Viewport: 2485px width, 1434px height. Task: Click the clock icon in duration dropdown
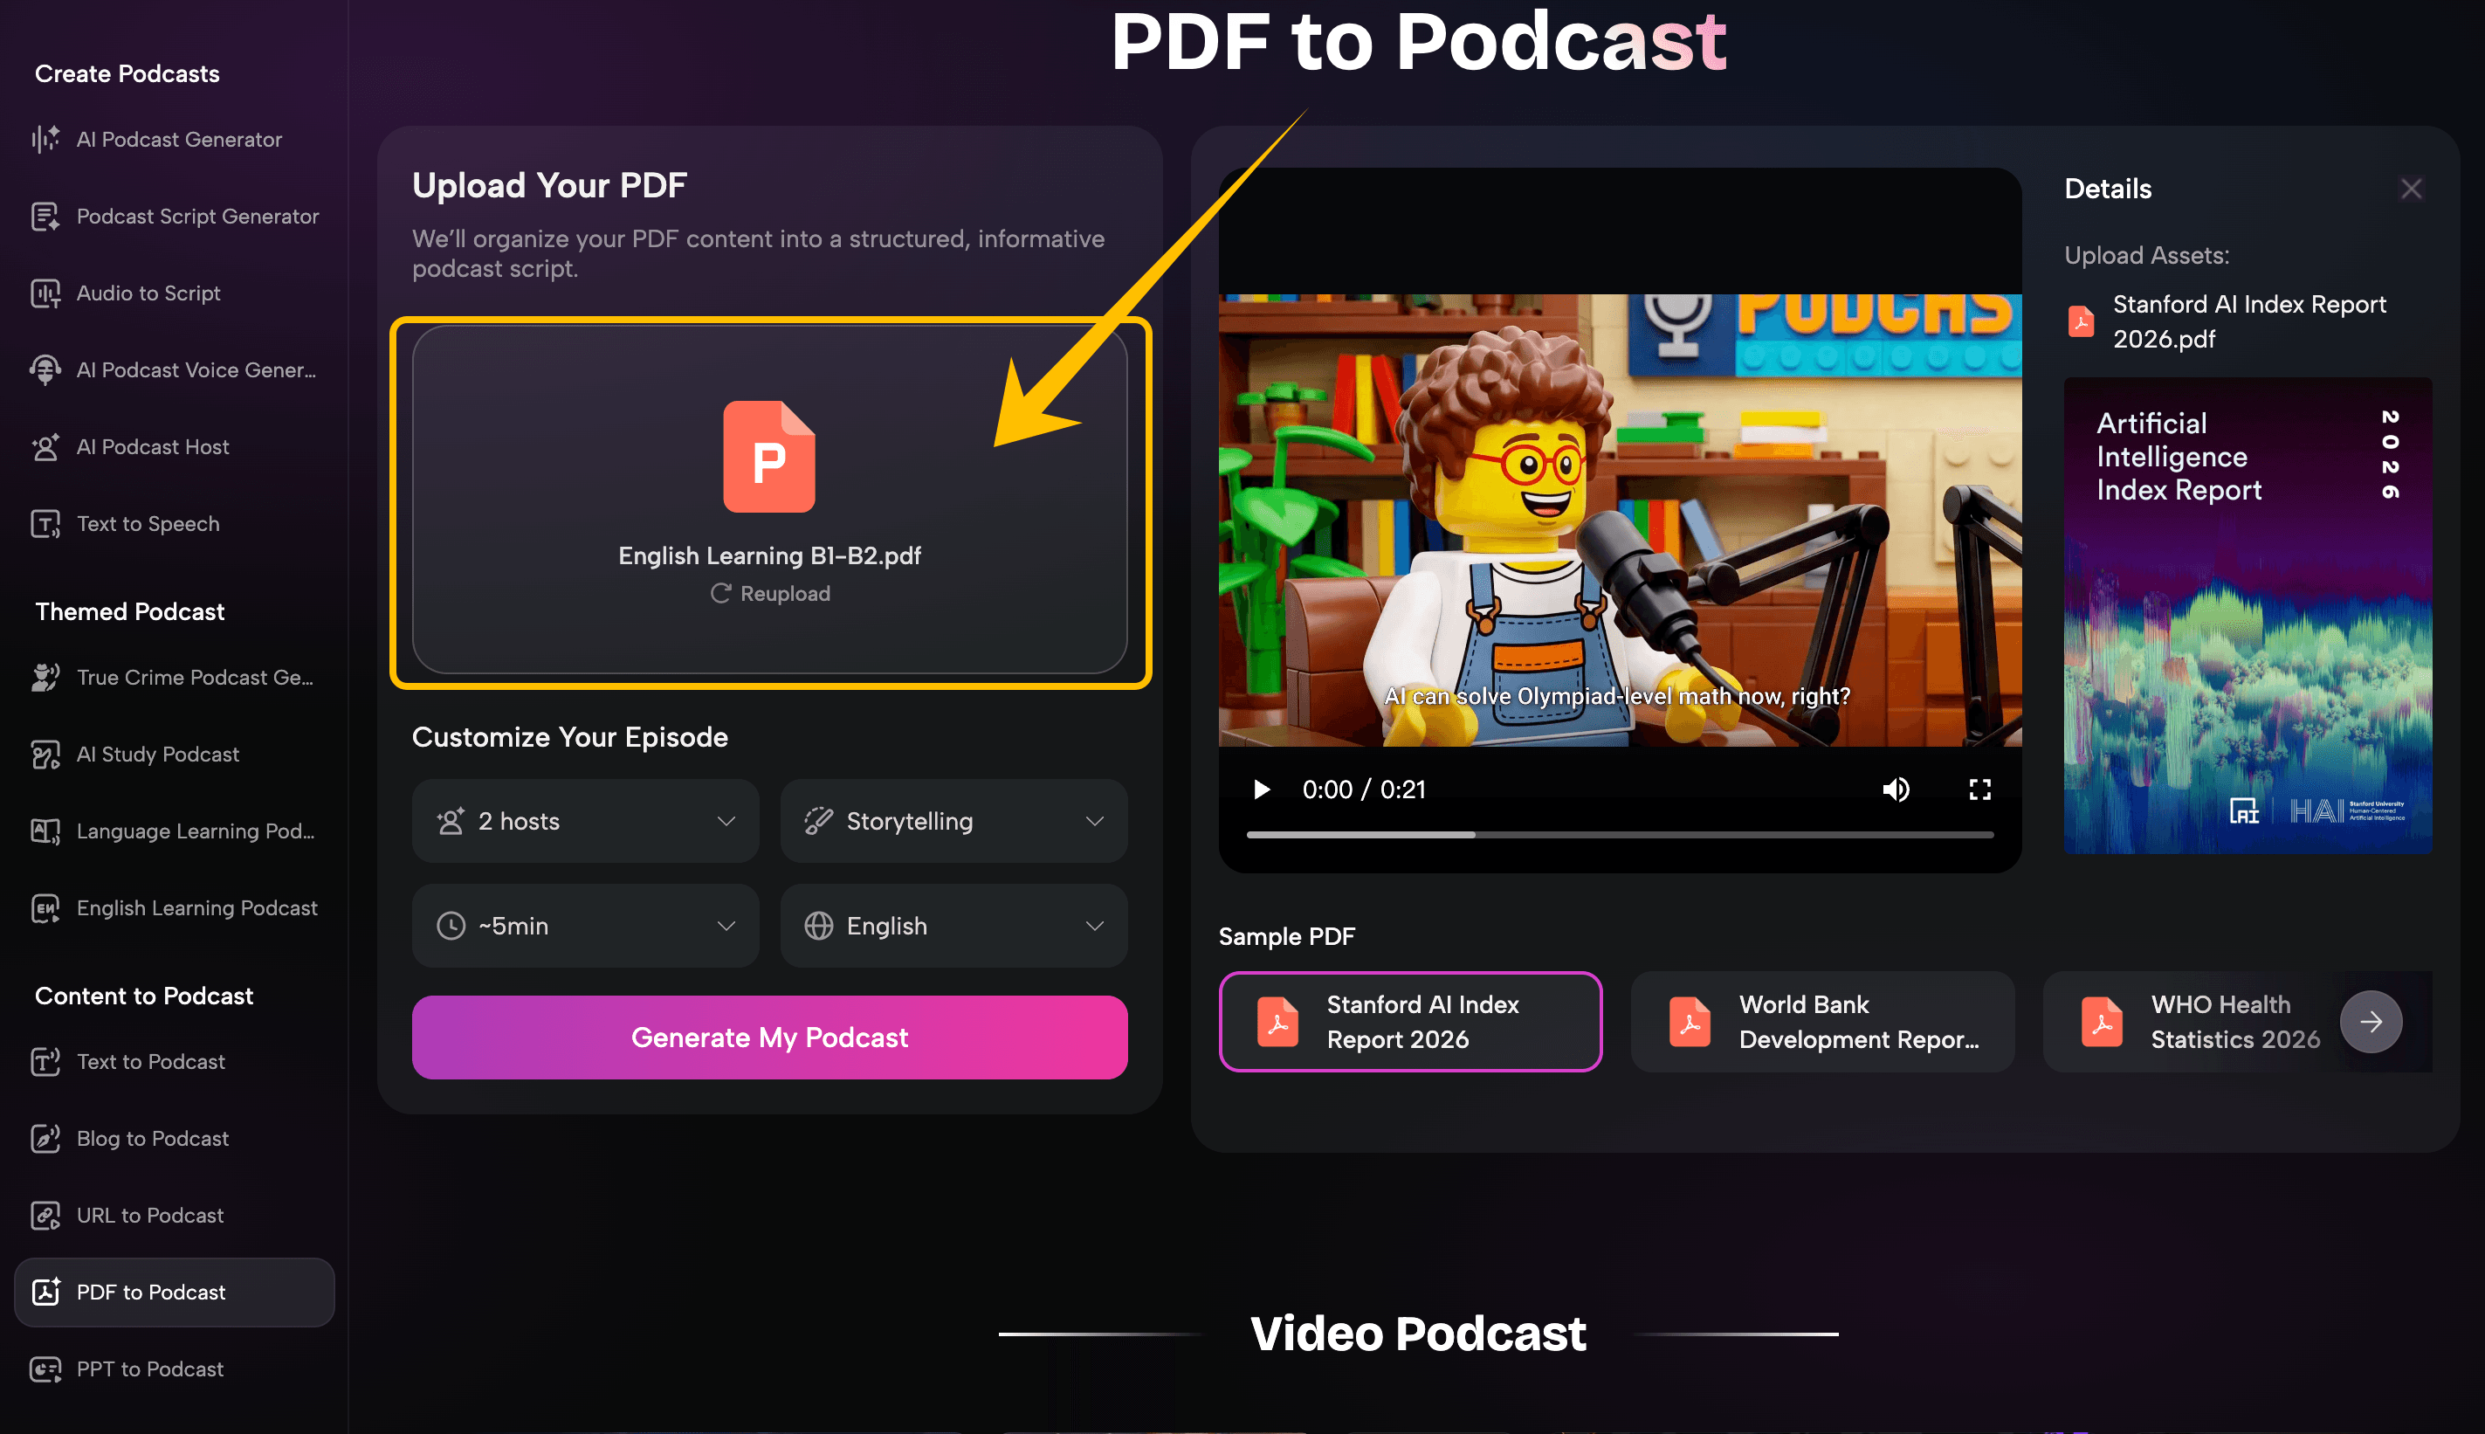[x=450, y=925]
